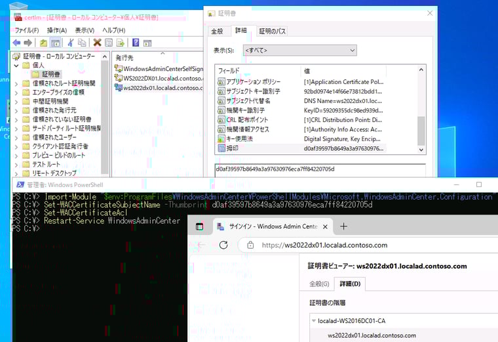Viewport: 498px width, 342px height.
Task: Select 機関キー識別子 field row
Action: (301, 110)
